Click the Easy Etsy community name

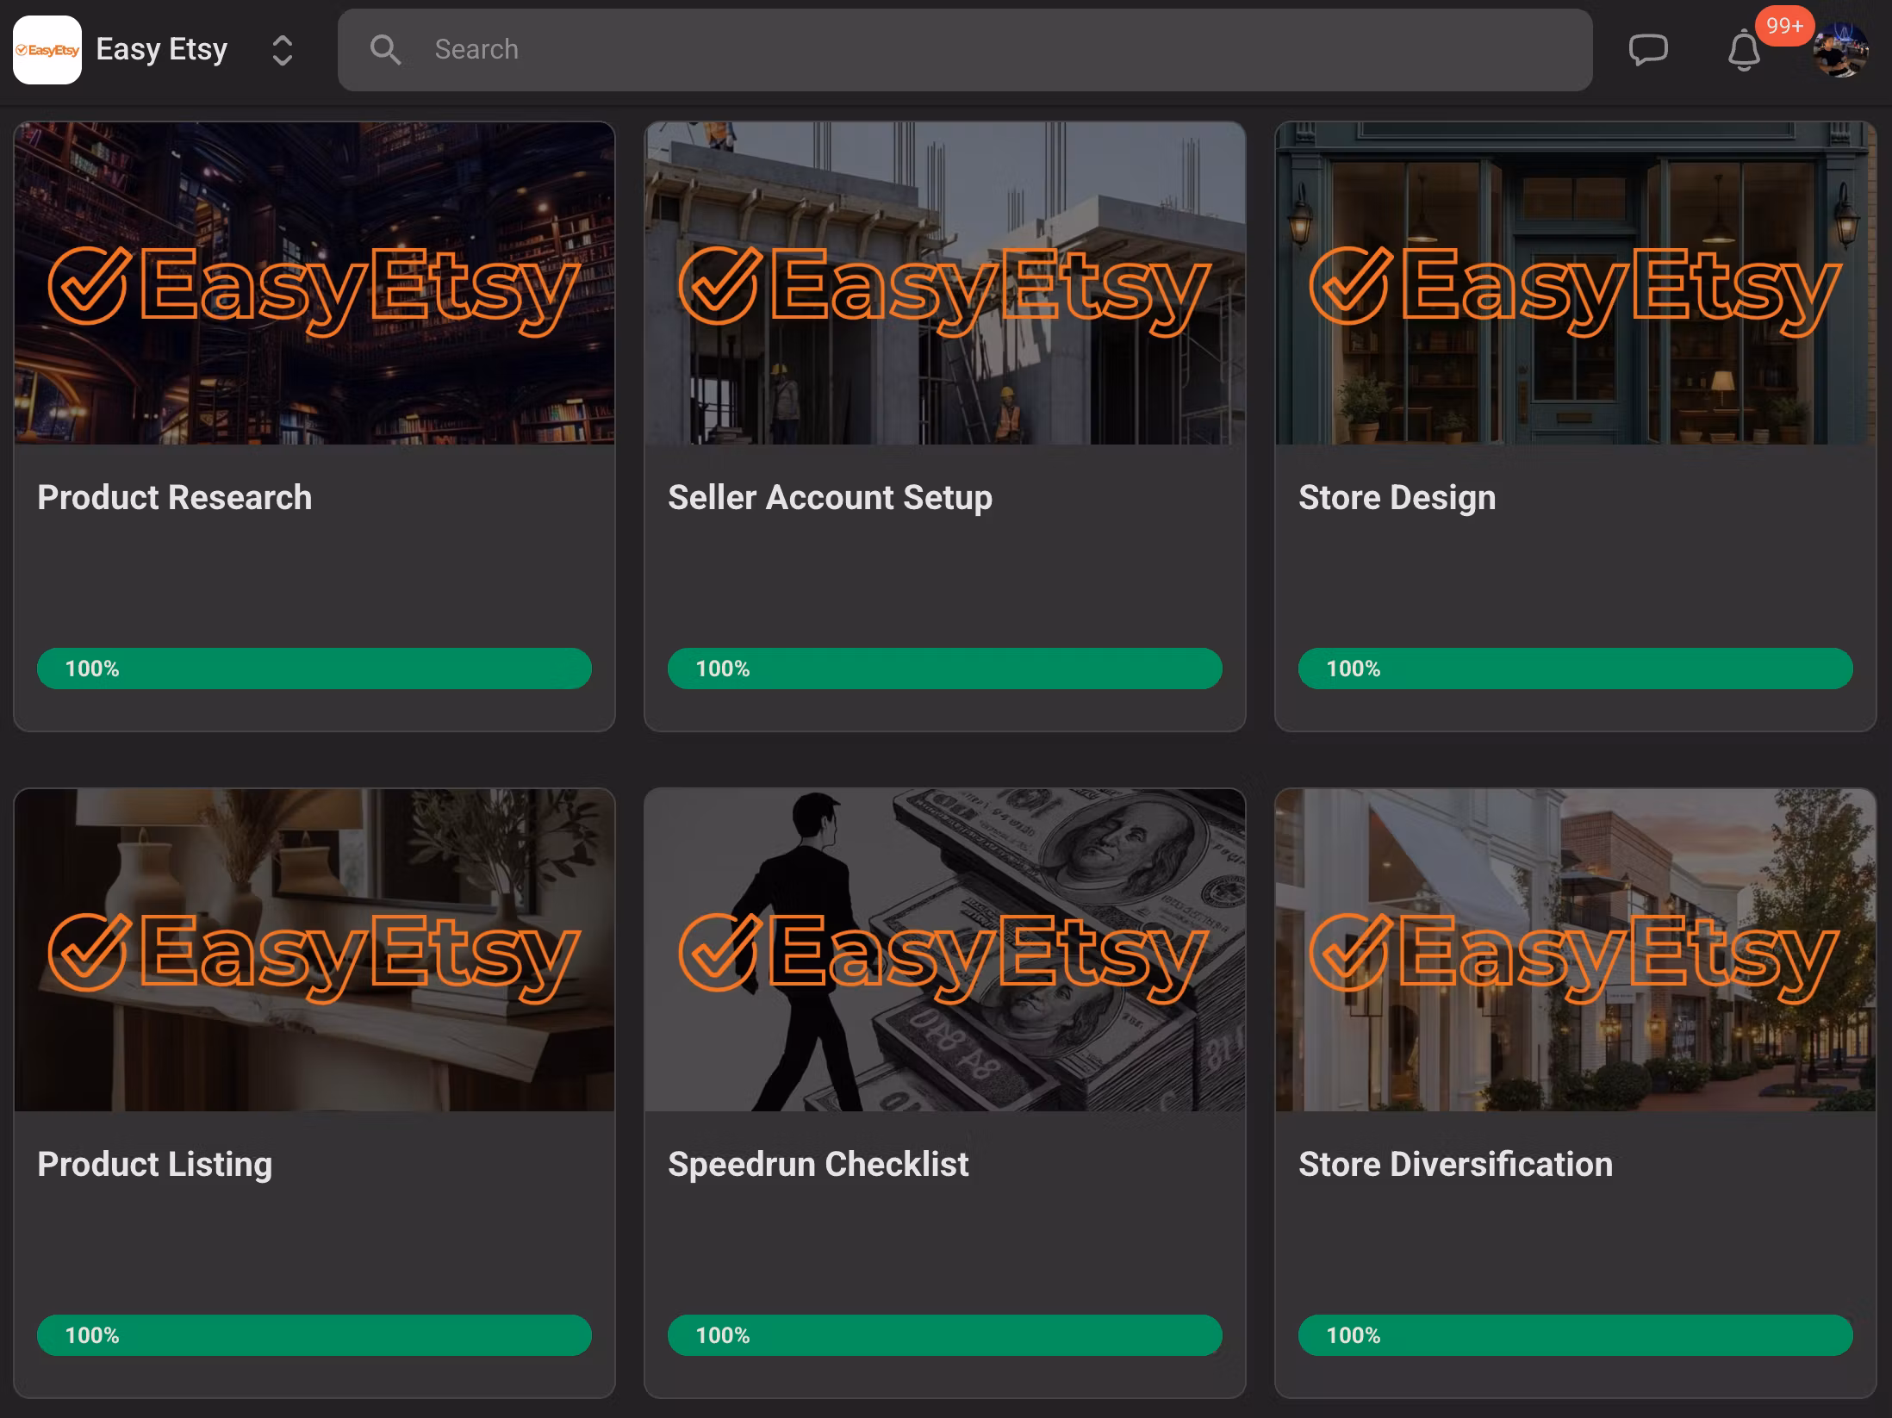[162, 50]
